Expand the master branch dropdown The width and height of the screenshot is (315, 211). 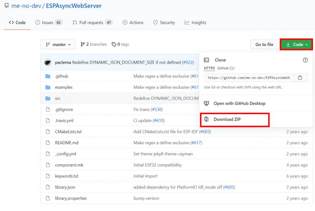[x=58, y=44]
